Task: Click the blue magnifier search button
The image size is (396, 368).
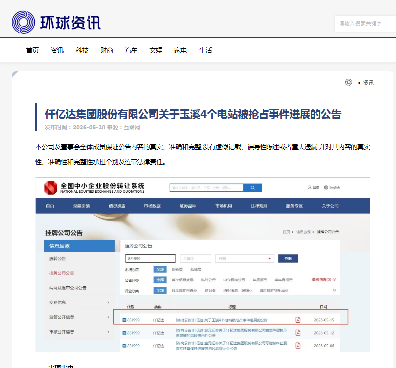Action: click(253, 188)
